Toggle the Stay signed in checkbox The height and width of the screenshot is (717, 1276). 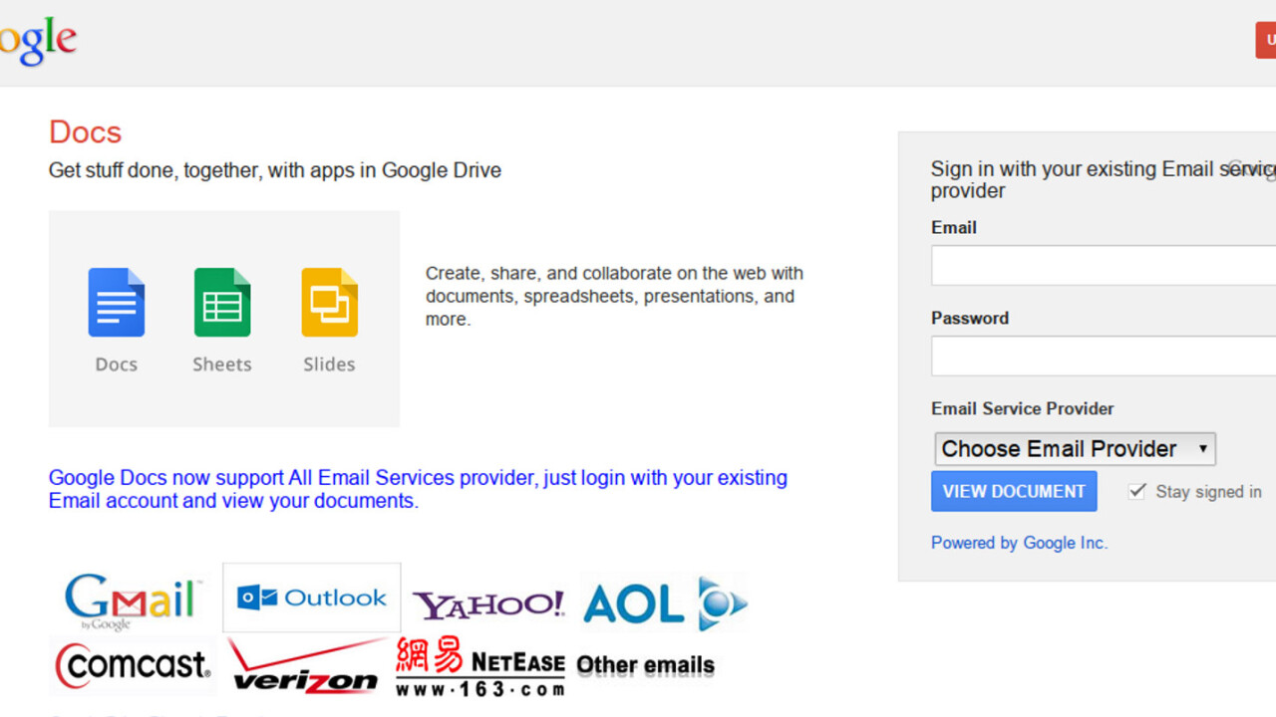1136,491
